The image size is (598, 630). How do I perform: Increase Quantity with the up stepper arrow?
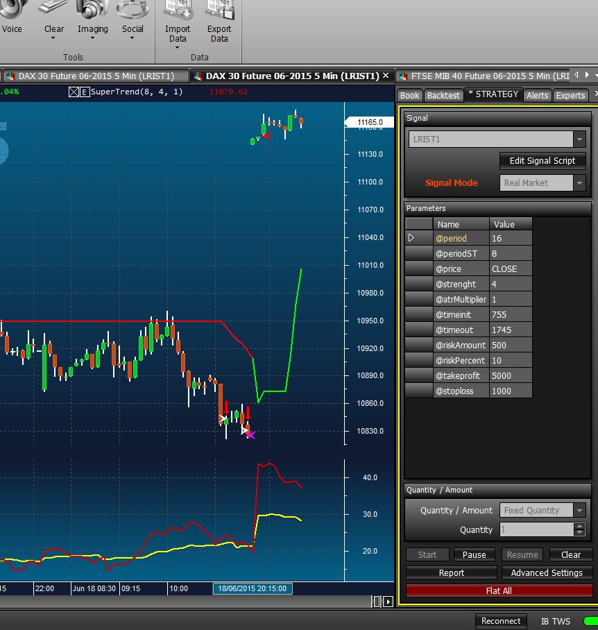[x=579, y=526]
